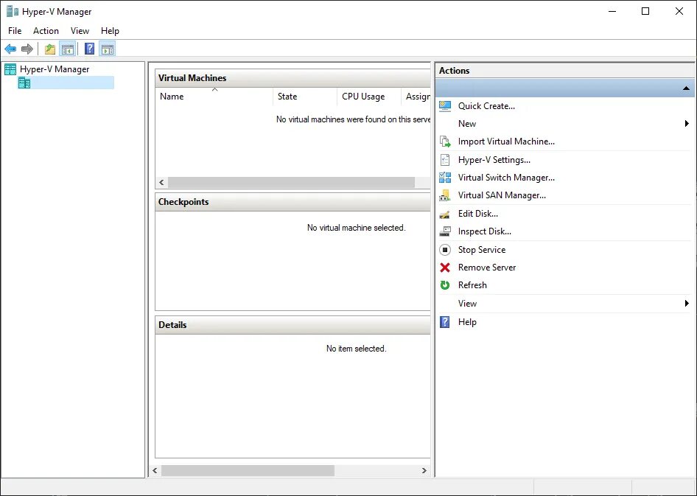Open the Help menu in menu bar
The height and width of the screenshot is (496, 697).
tap(110, 31)
